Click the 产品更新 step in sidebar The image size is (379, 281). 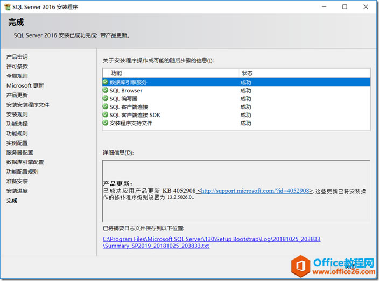pos(17,95)
